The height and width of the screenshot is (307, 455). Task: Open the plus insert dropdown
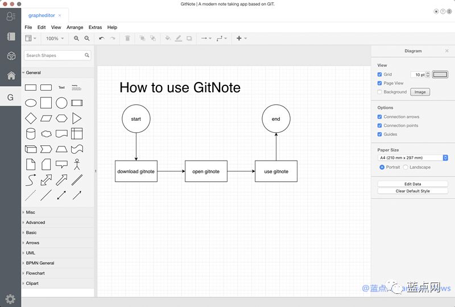[241, 38]
